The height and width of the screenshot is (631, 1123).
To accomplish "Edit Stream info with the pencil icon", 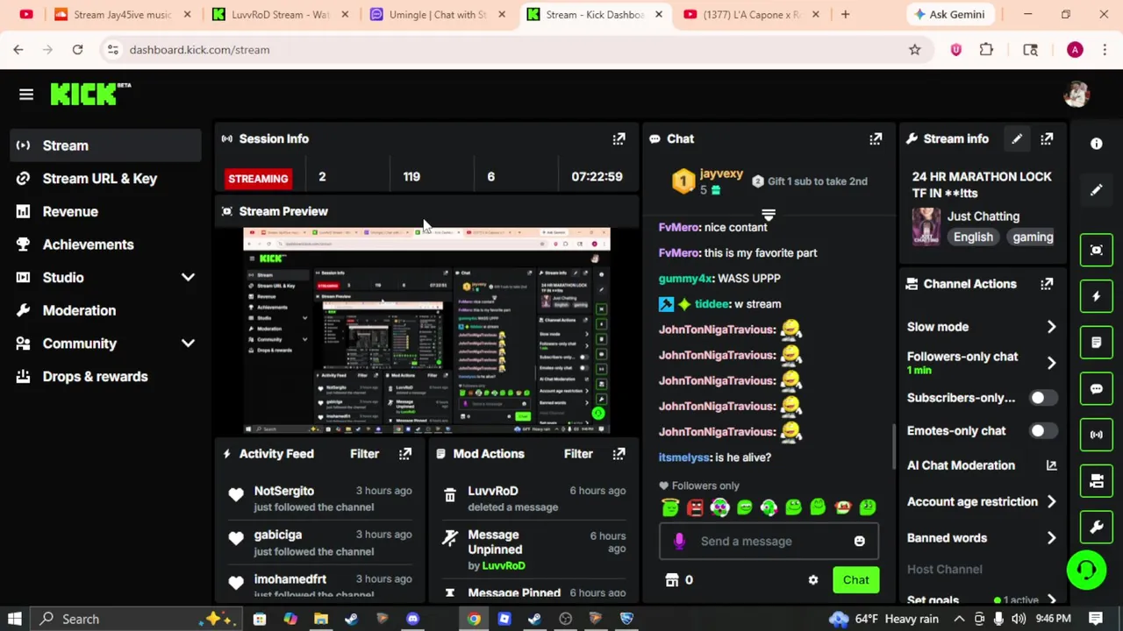I will coord(1017,138).
